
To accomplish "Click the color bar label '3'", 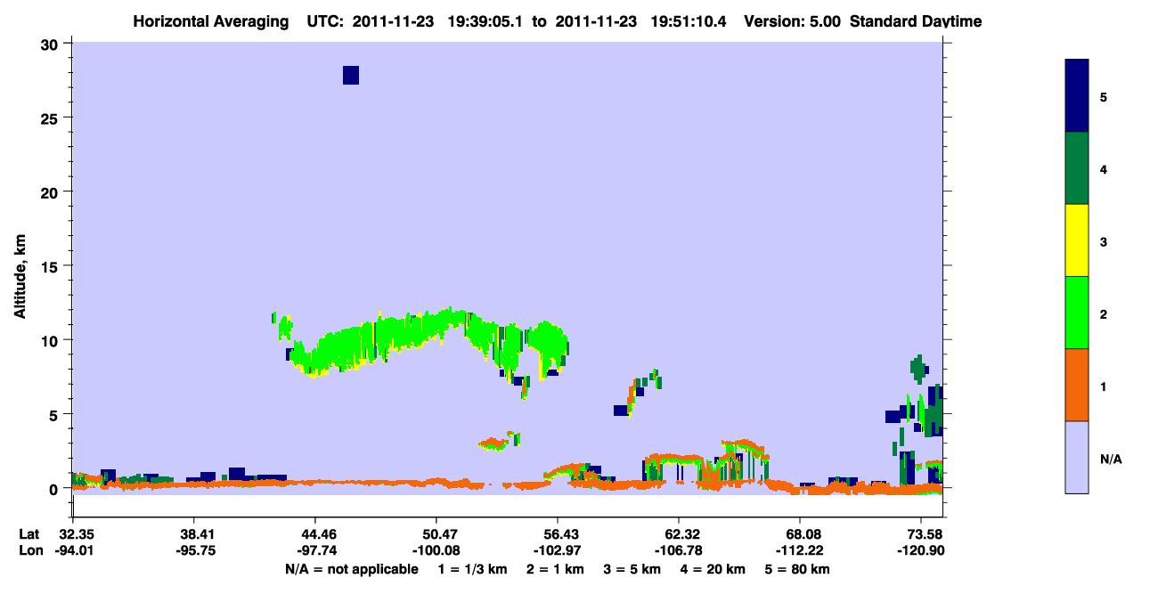I will [x=1104, y=241].
